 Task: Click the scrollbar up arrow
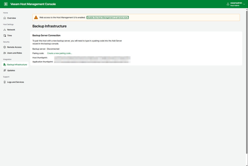247,9
